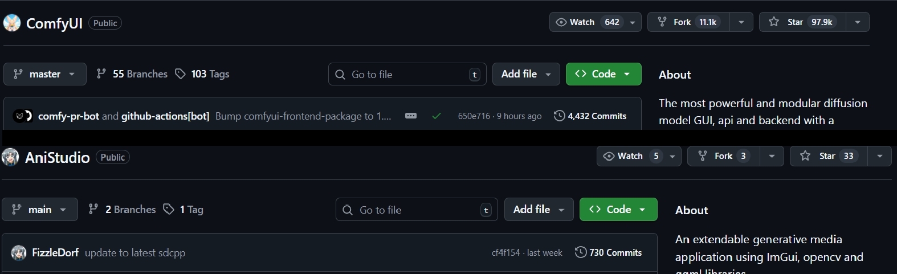Open the main branch dropdown for AniStudio
The height and width of the screenshot is (274, 897).
[39, 210]
